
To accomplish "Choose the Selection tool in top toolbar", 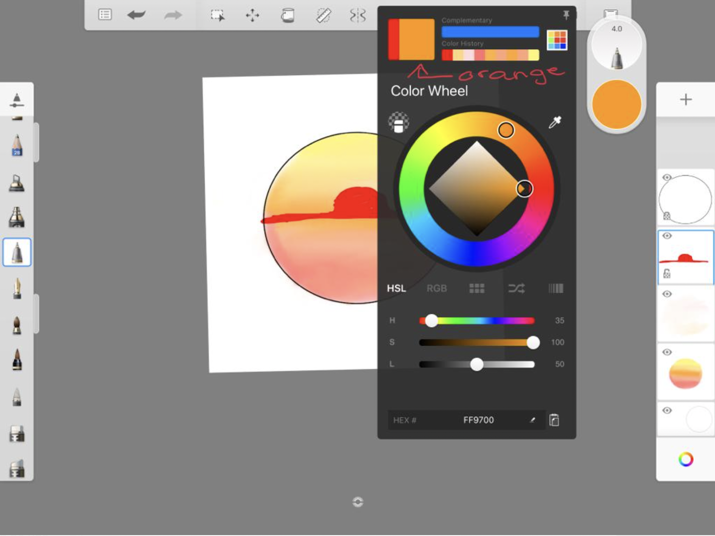I will pyautogui.click(x=218, y=16).
